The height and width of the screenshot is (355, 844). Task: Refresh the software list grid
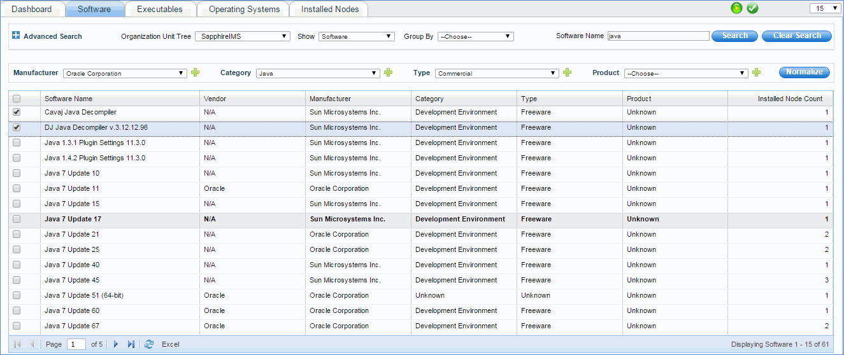149,344
